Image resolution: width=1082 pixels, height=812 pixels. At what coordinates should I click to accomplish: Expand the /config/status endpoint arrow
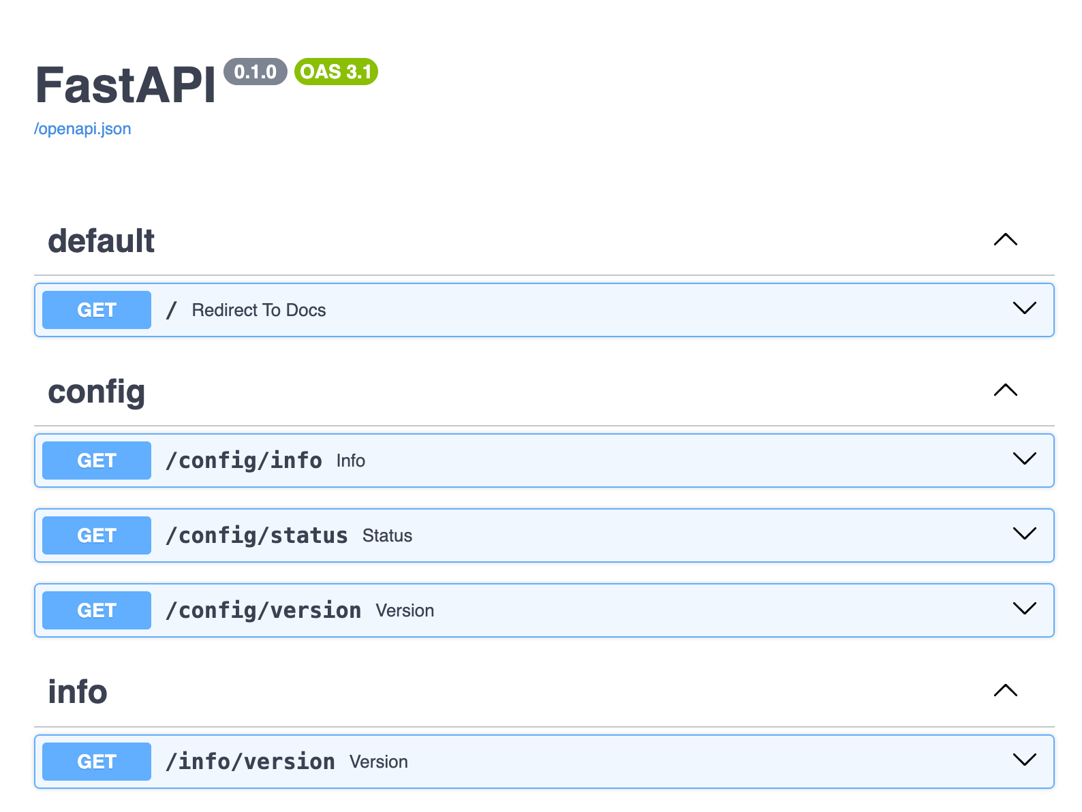point(1025,534)
